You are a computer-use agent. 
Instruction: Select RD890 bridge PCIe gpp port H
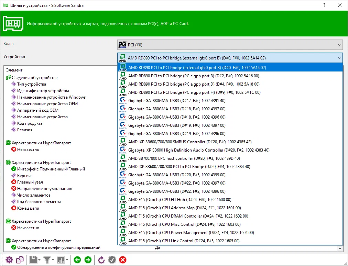pos(230,92)
